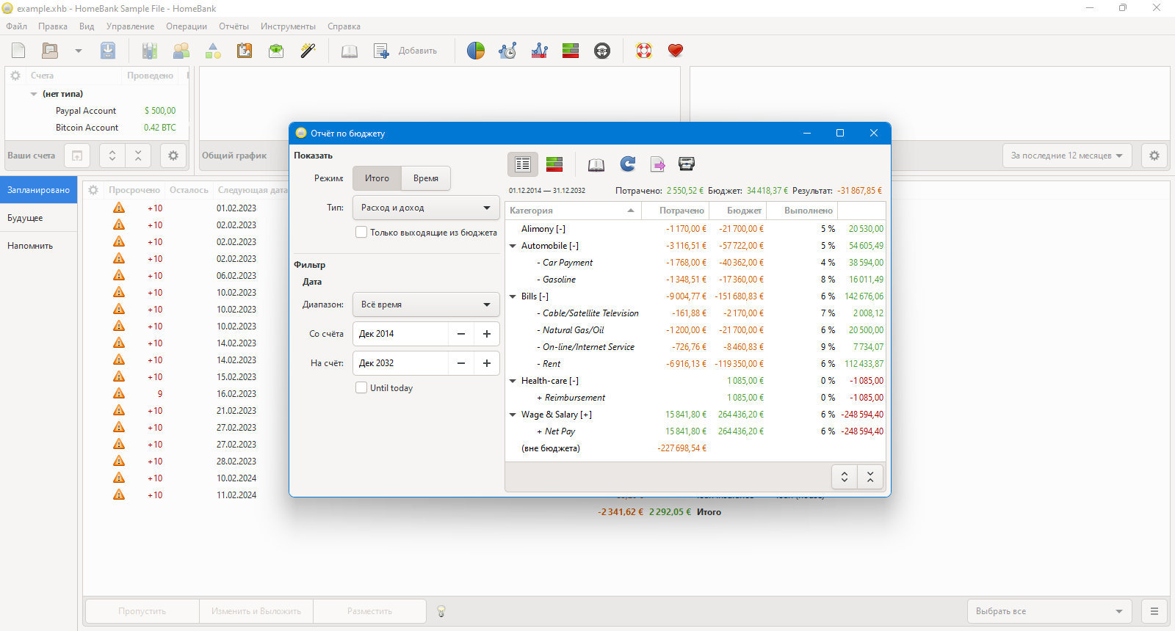Print the budget report
The image size is (1175, 631).
[687, 164]
